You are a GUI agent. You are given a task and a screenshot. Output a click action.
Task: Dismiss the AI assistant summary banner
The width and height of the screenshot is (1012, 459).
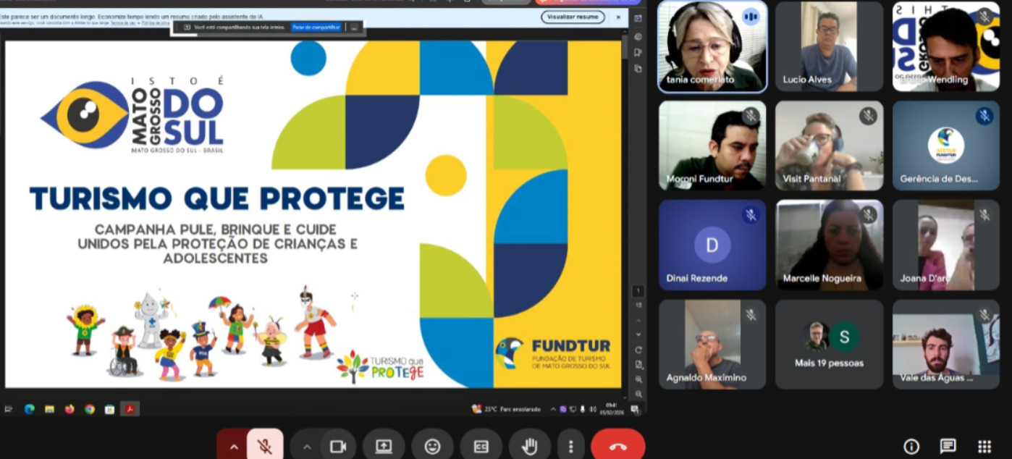(618, 17)
